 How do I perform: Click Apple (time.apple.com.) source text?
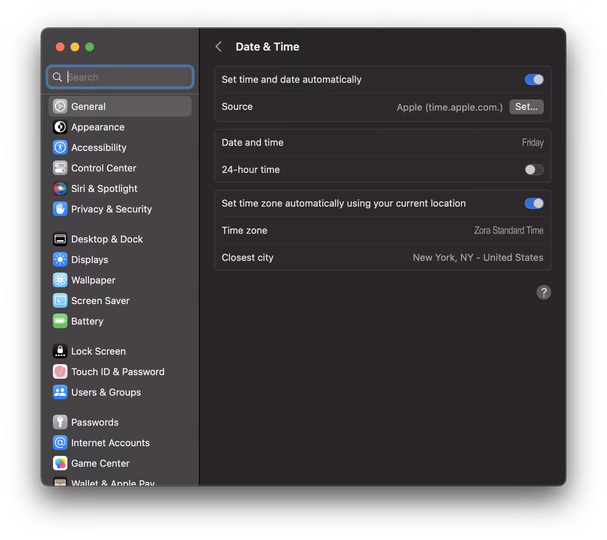point(450,107)
